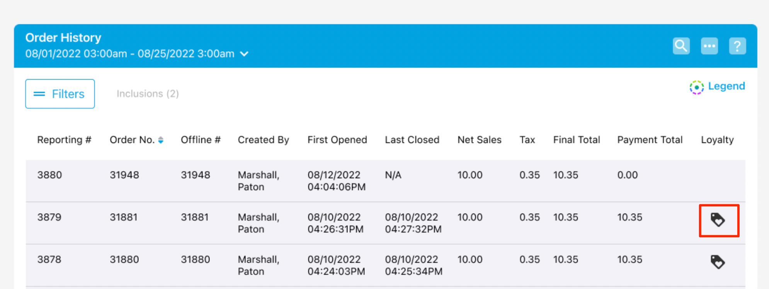Click loyalty tag icon for order 31880
The width and height of the screenshot is (769, 289).
click(x=718, y=262)
